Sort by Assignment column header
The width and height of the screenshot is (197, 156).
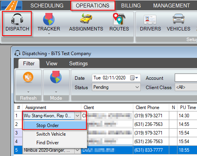coord(52,108)
